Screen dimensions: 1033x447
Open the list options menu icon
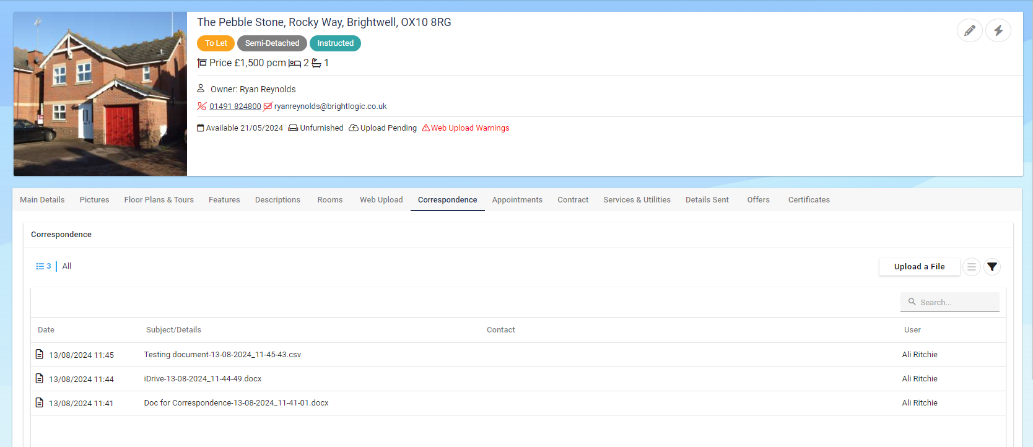click(x=972, y=267)
